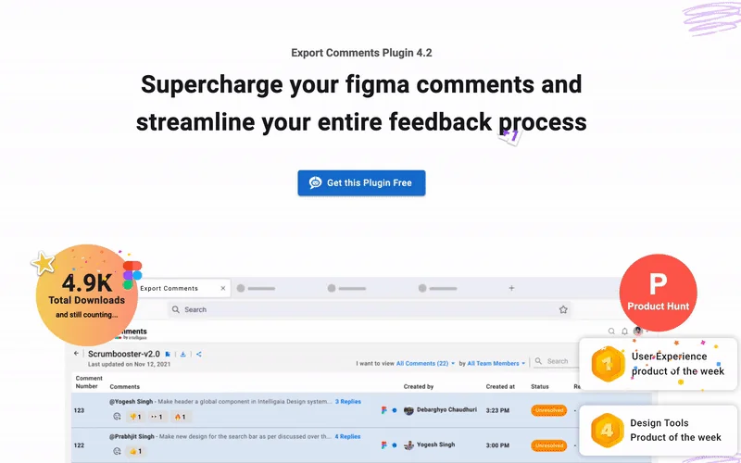Viewport: 741px width, 463px height.
Task: Open the All Team Members dropdown
Action: tap(496, 363)
